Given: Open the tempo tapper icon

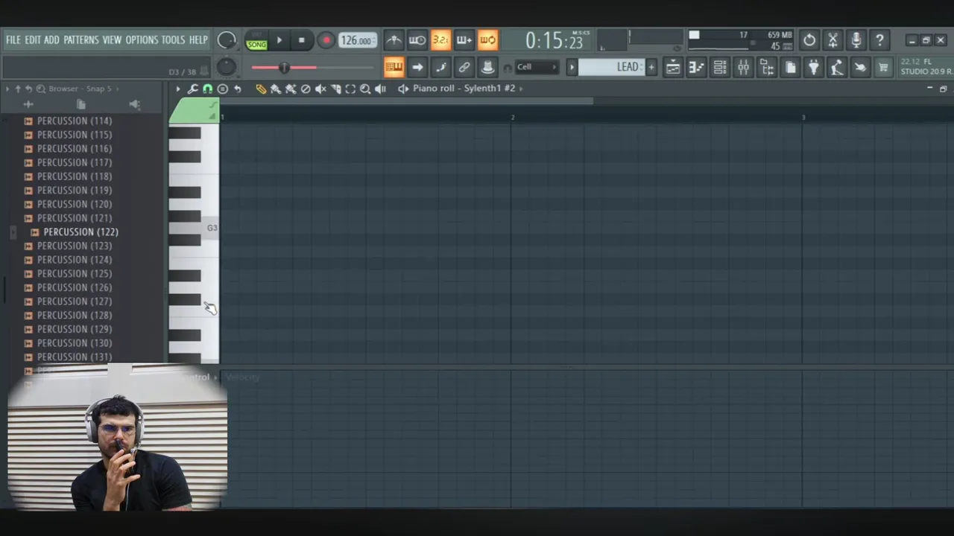Looking at the screenshot, I should pos(837,67).
